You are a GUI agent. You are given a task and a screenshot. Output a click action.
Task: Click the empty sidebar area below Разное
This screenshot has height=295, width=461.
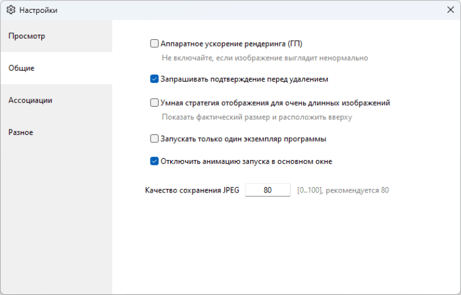coord(55,221)
